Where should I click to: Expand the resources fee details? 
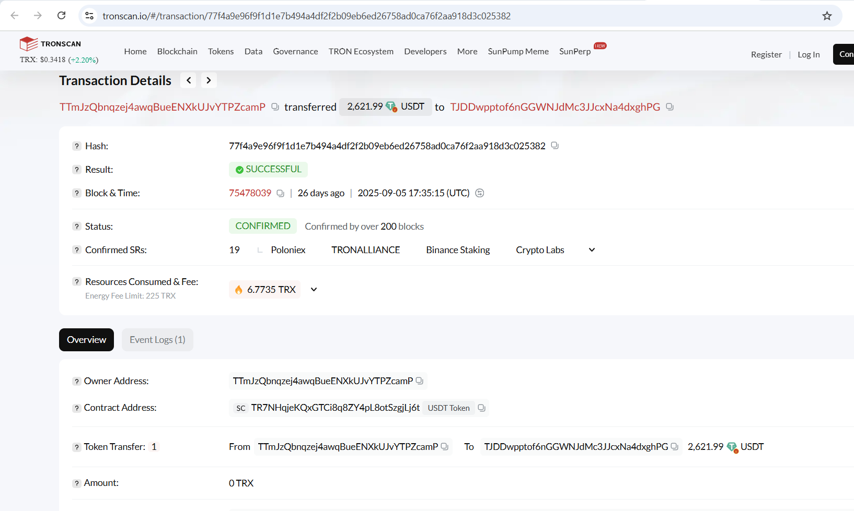coord(314,290)
